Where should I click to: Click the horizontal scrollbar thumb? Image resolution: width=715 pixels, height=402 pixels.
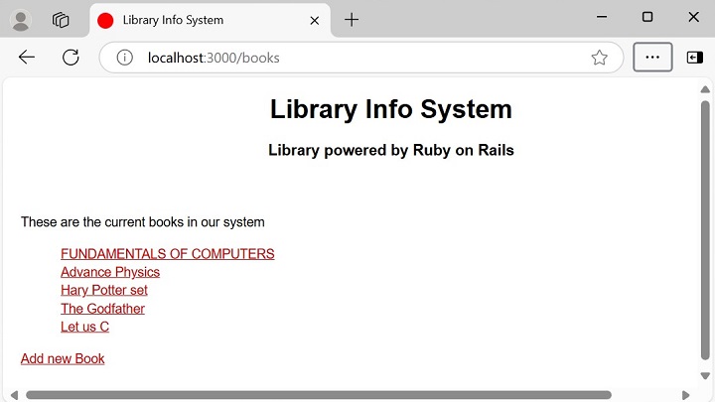pos(319,395)
